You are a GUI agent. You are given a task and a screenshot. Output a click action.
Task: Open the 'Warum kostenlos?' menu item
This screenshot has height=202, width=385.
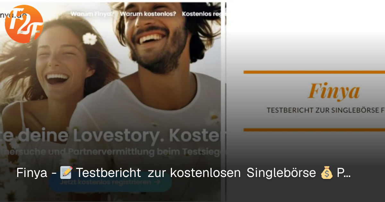click(x=148, y=14)
